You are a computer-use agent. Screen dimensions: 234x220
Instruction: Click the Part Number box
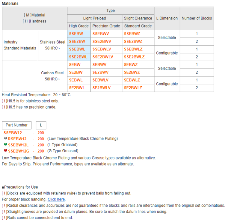tap(17, 125)
